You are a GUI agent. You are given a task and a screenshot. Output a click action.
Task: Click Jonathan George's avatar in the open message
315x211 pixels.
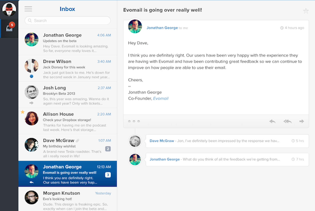(135, 26)
